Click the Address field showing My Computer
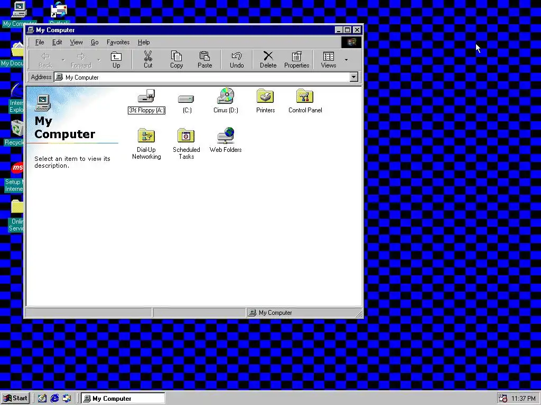This screenshot has height=405, width=541. (x=206, y=77)
